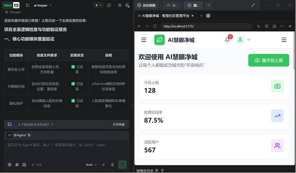Open the code brackets devtools icon

pyautogui.click(x=282, y=26)
